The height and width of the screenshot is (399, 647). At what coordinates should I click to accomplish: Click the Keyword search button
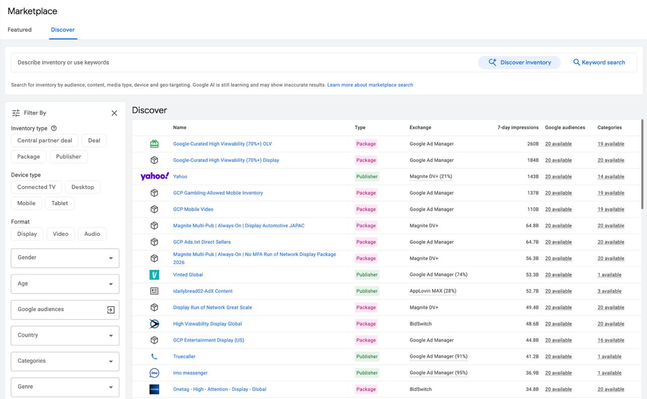tap(599, 63)
